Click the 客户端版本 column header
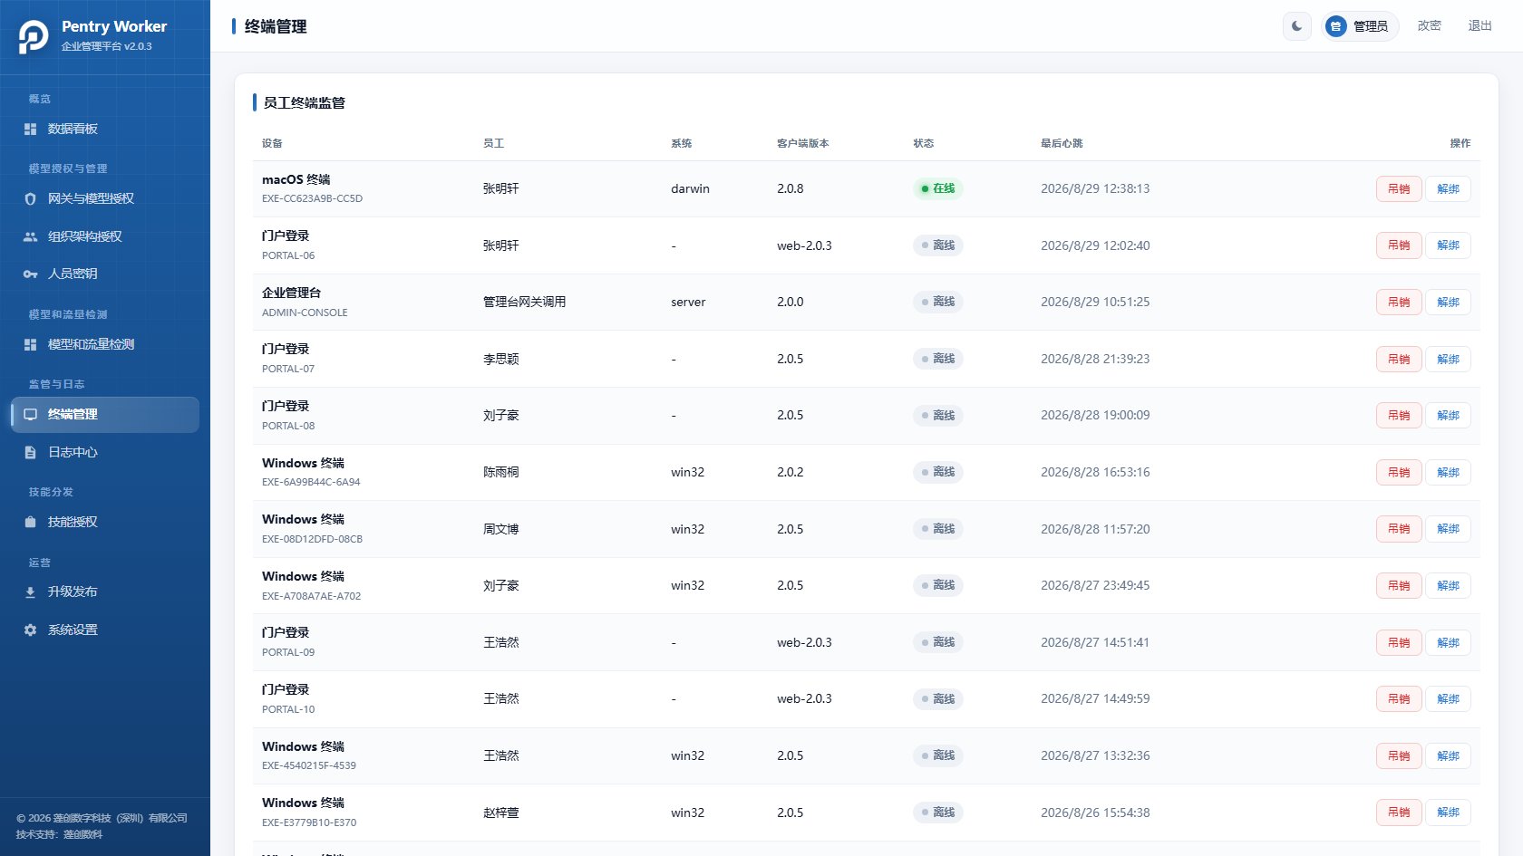The image size is (1523, 856). coord(802,144)
